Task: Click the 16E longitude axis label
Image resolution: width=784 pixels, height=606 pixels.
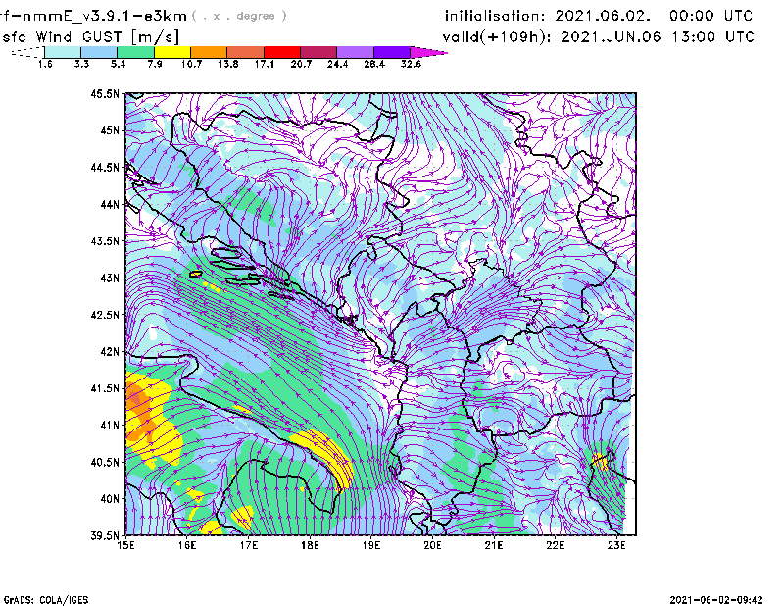Action: coord(187,545)
